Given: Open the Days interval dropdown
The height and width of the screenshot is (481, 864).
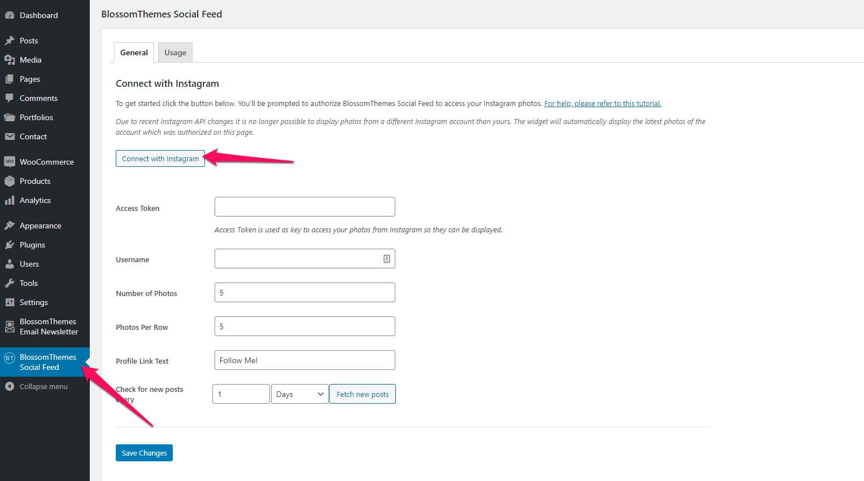Looking at the screenshot, I should [x=299, y=394].
